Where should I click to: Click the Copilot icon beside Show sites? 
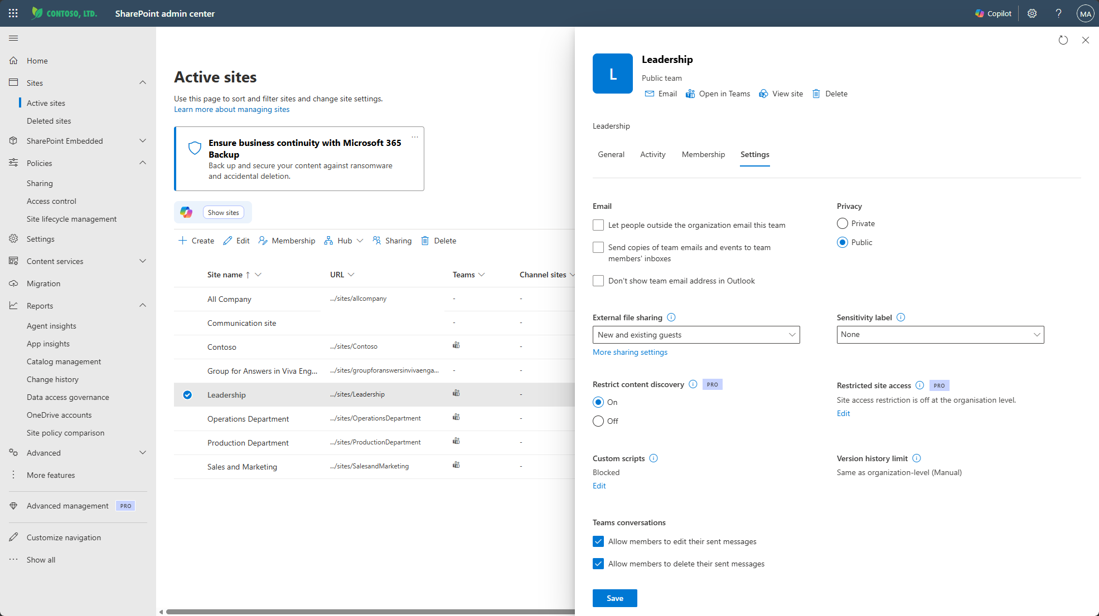point(186,212)
